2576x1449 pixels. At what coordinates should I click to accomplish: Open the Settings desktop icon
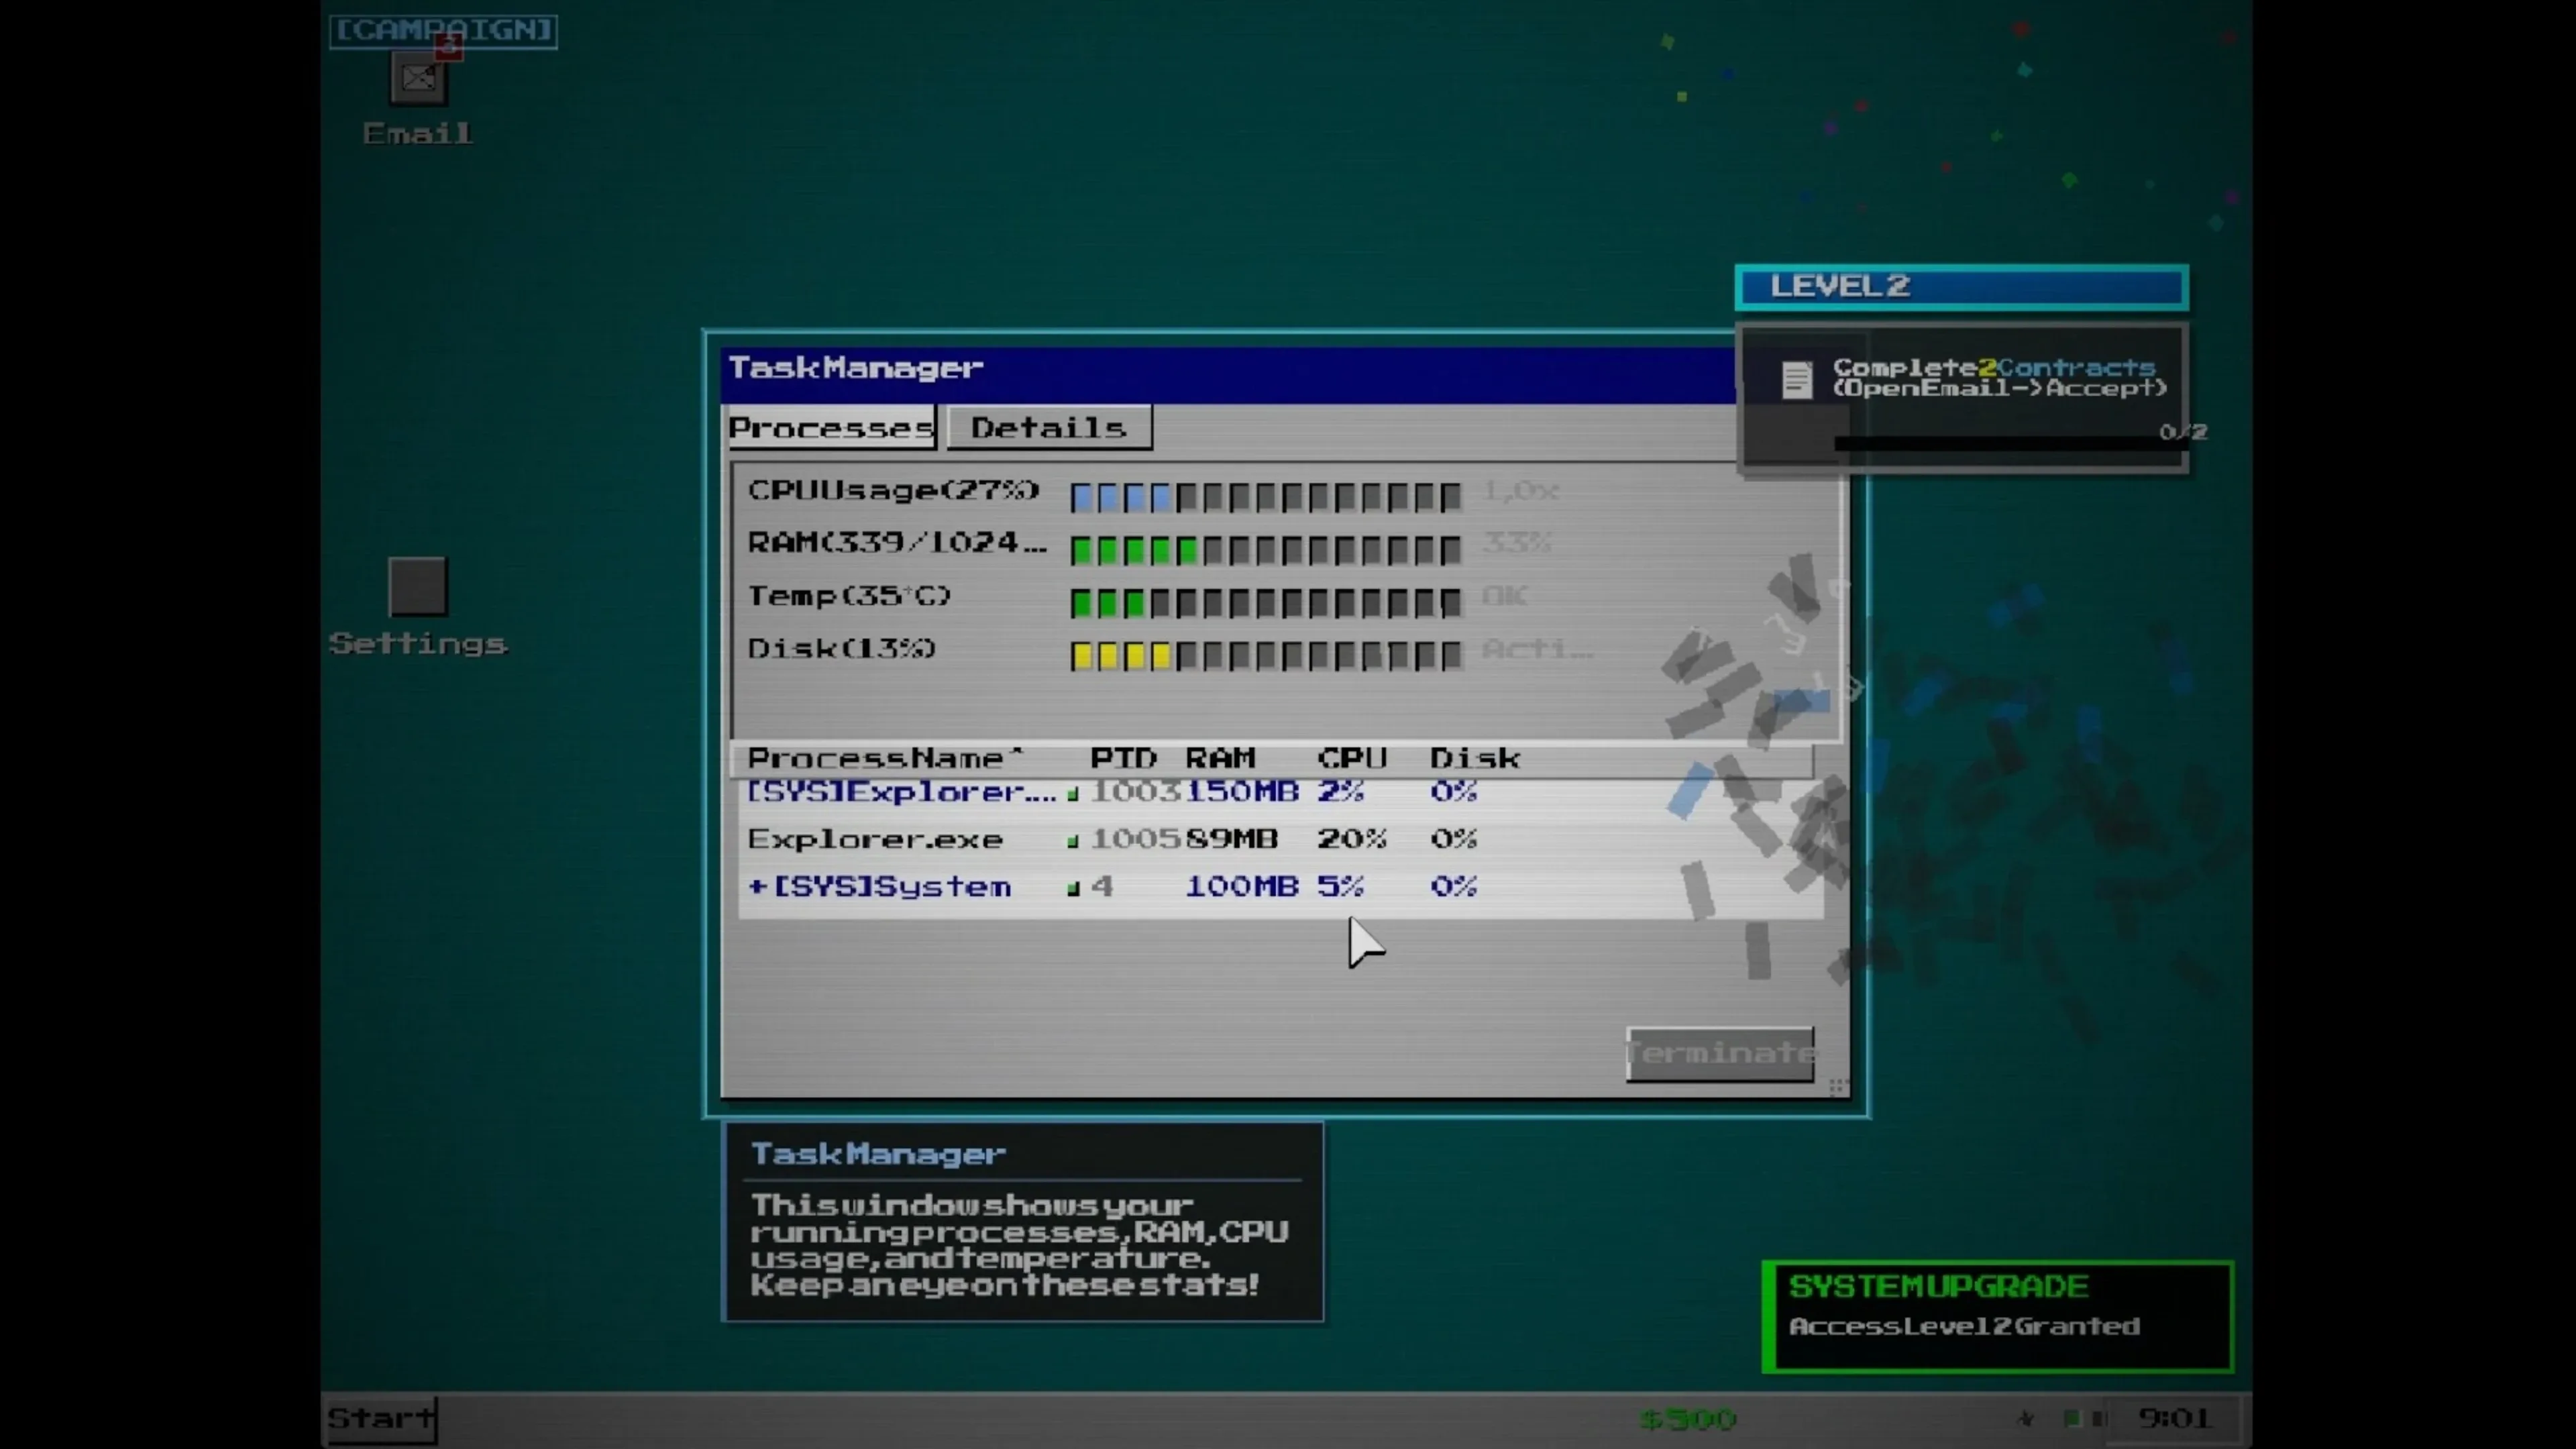point(418,586)
